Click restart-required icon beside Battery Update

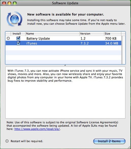8,38
